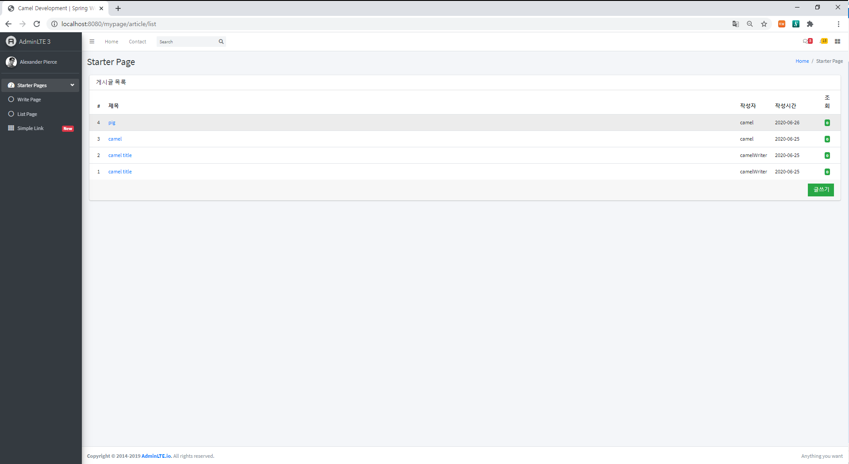The image size is (849, 464).
Task: Click the New badge on Simple Link
Action: coord(68,129)
